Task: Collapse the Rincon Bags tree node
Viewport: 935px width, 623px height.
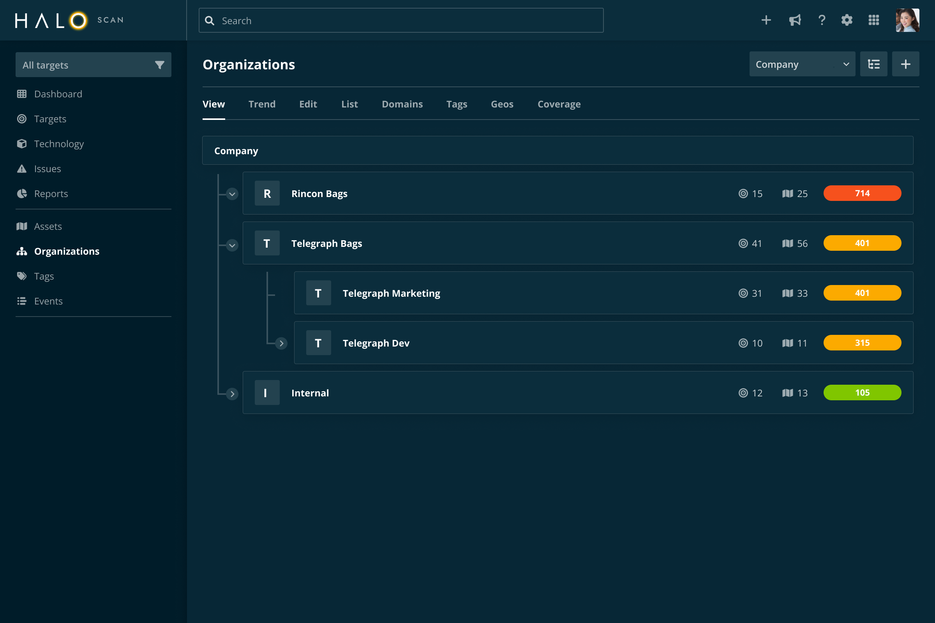Action: pyautogui.click(x=232, y=194)
